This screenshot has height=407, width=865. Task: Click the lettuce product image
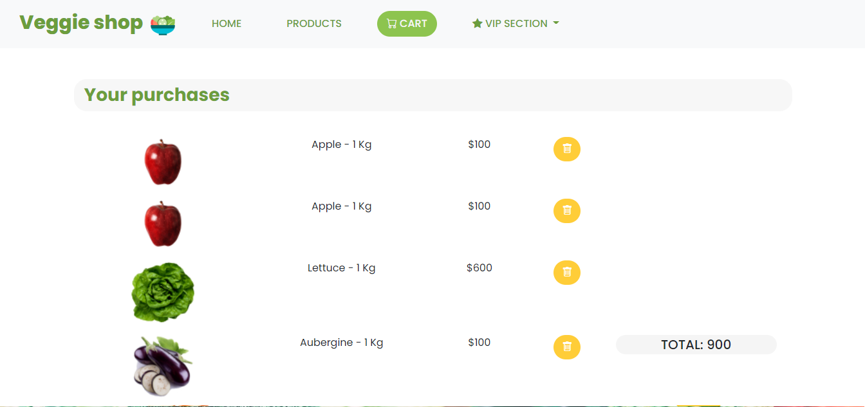[163, 292]
